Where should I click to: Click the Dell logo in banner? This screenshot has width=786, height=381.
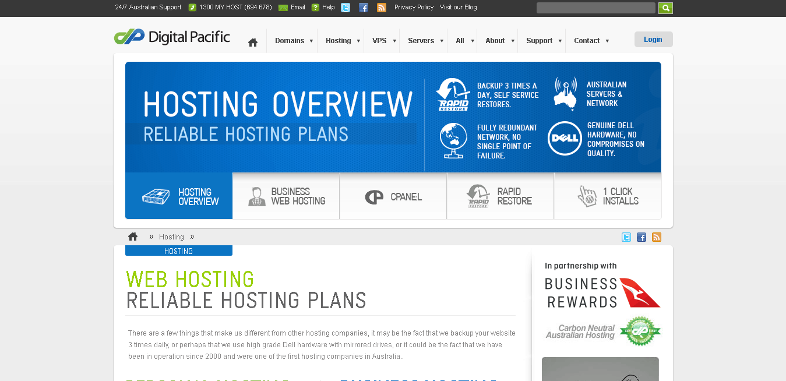[x=565, y=138]
